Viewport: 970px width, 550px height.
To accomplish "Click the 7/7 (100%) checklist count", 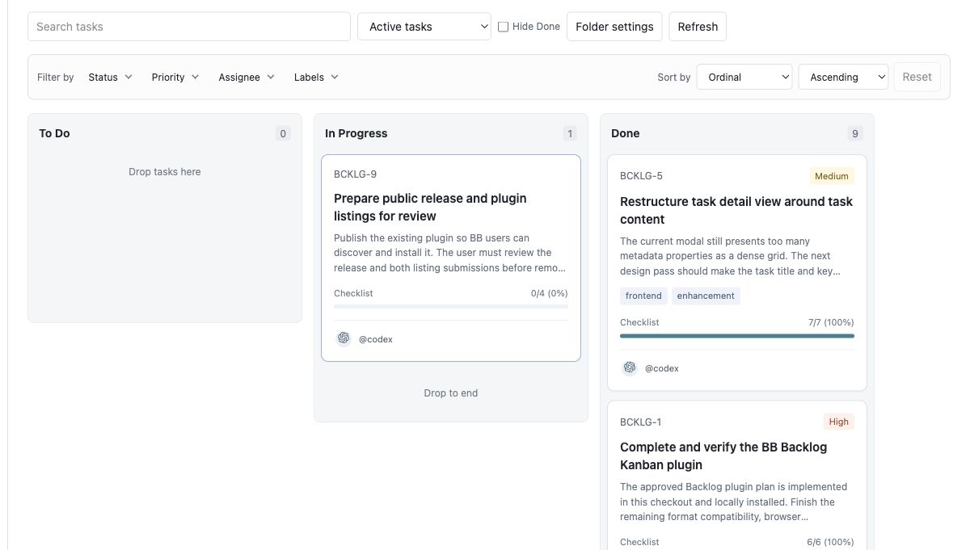I will pos(831,322).
